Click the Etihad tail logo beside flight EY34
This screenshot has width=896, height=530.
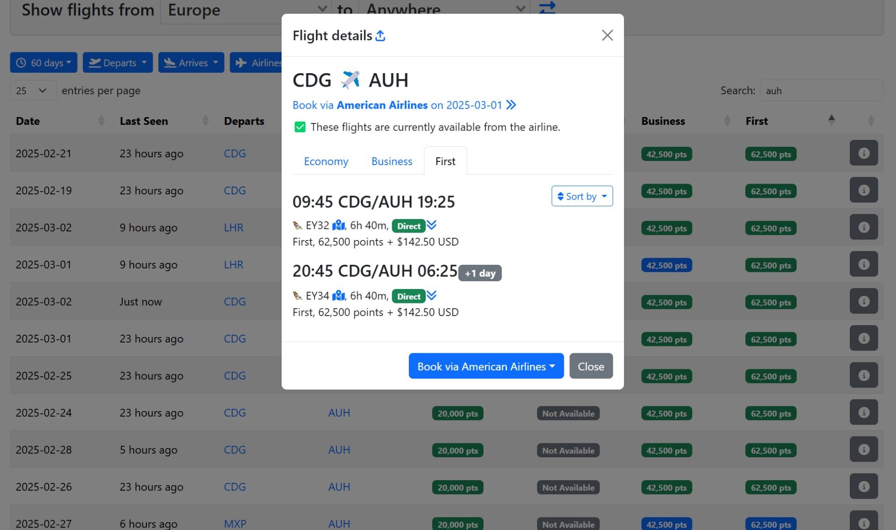tap(297, 296)
